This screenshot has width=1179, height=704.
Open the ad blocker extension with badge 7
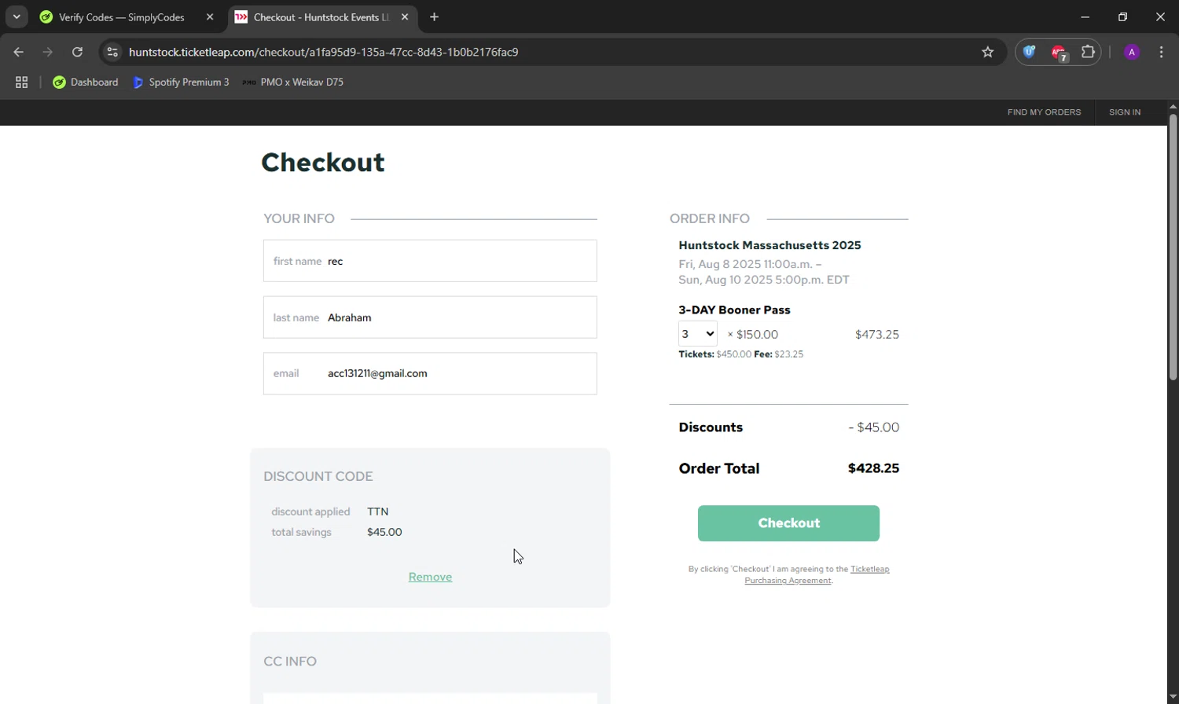pyautogui.click(x=1059, y=53)
